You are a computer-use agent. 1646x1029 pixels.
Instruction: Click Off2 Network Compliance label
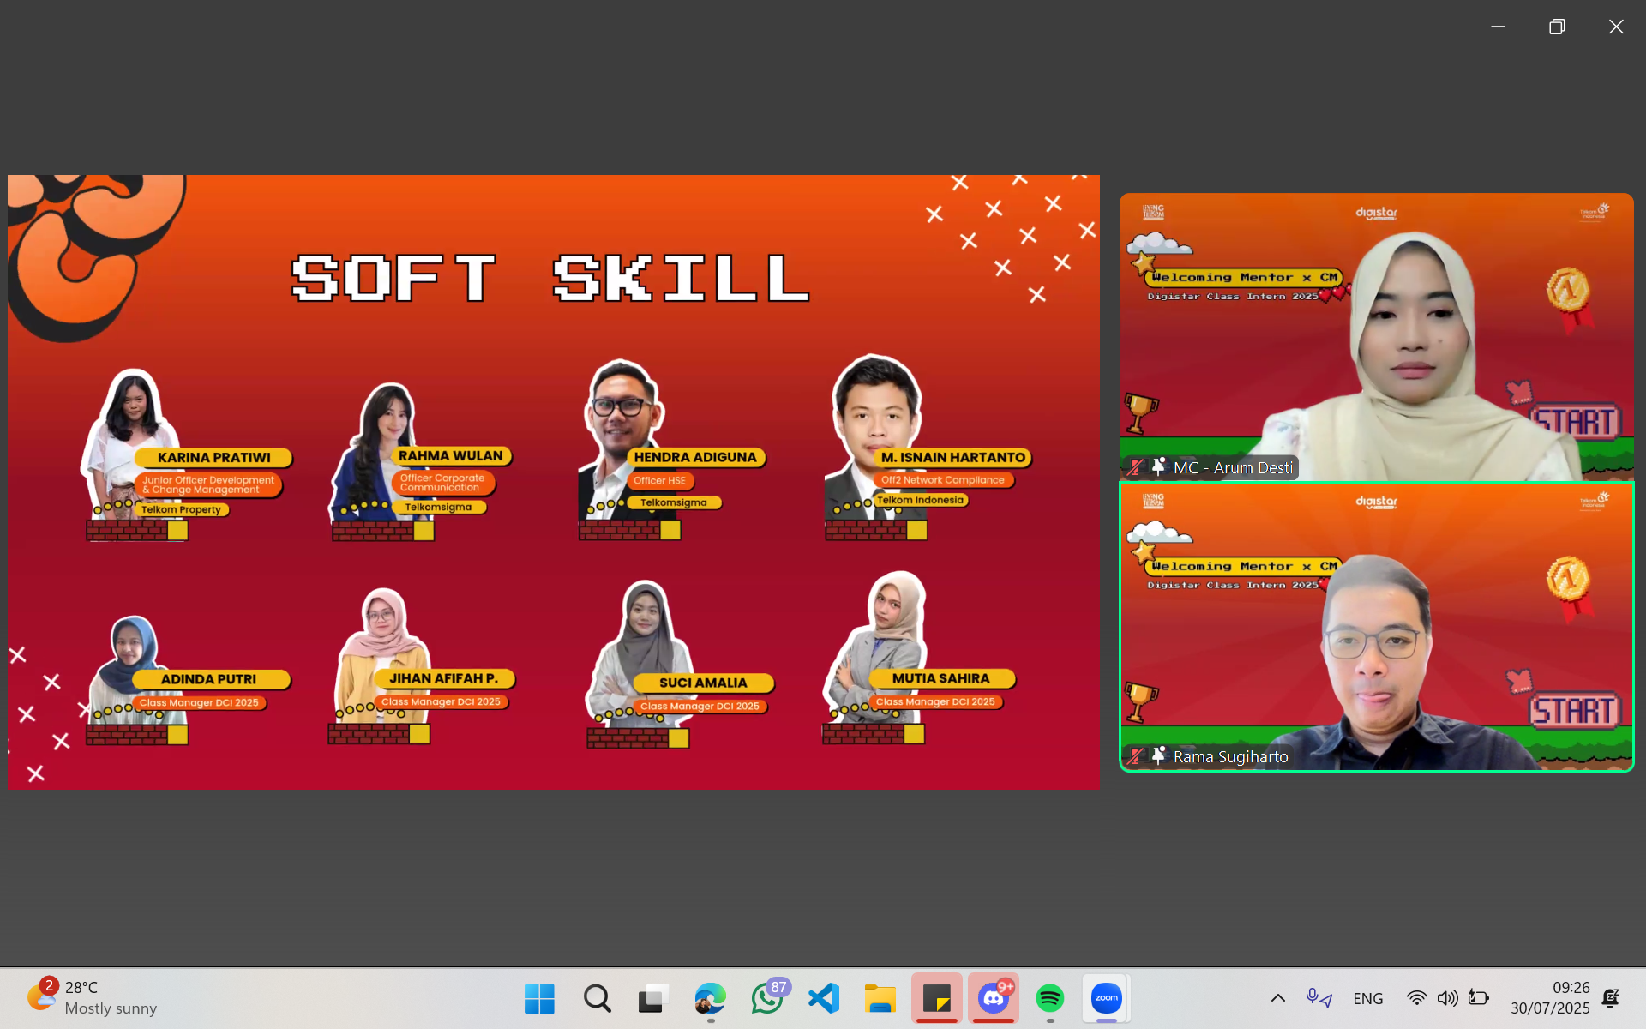tap(943, 480)
